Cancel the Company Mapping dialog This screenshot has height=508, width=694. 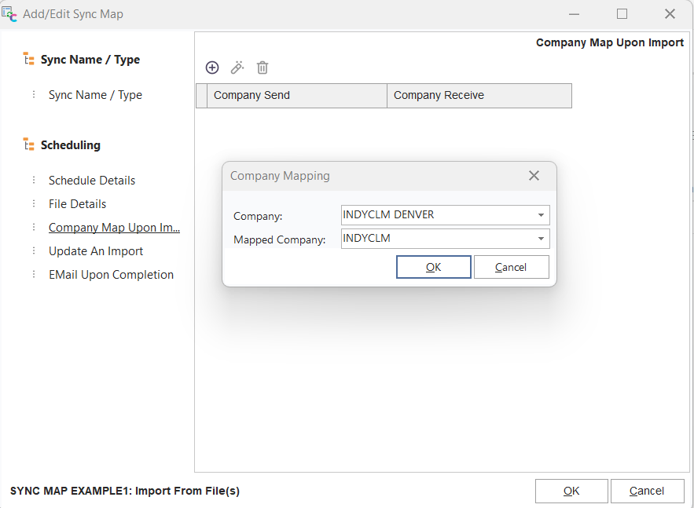pos(511,267)
